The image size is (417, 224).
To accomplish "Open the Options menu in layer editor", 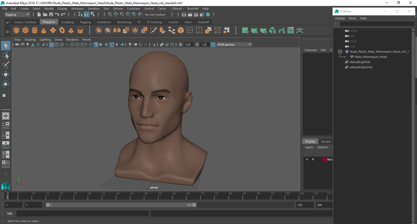I will pyautogui.click(x=323, y=147).
